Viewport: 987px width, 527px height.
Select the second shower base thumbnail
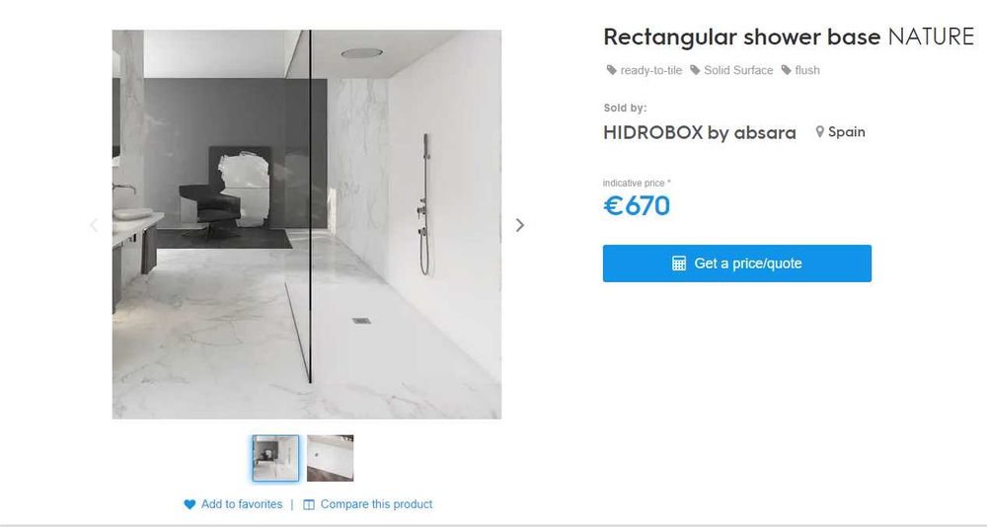(x=331, y=458)
